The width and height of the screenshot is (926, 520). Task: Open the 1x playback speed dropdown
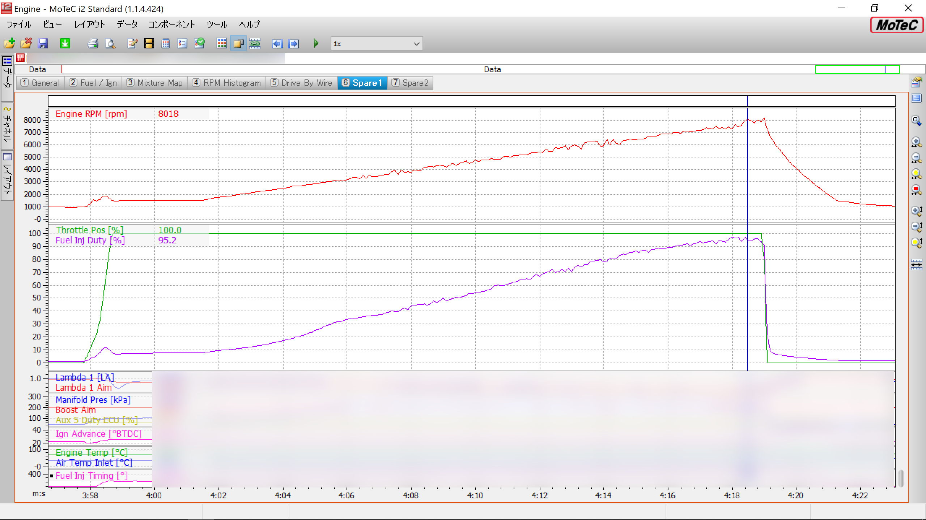[416, 44]
